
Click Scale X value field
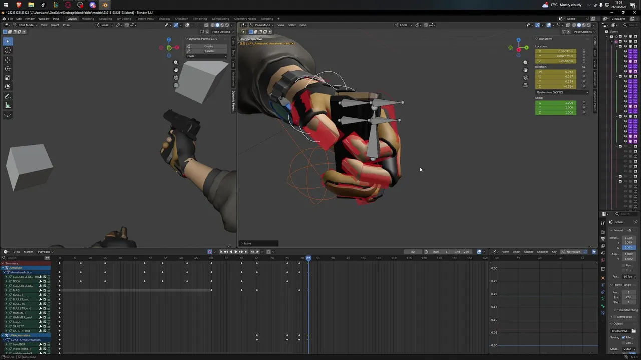(556, 103)
